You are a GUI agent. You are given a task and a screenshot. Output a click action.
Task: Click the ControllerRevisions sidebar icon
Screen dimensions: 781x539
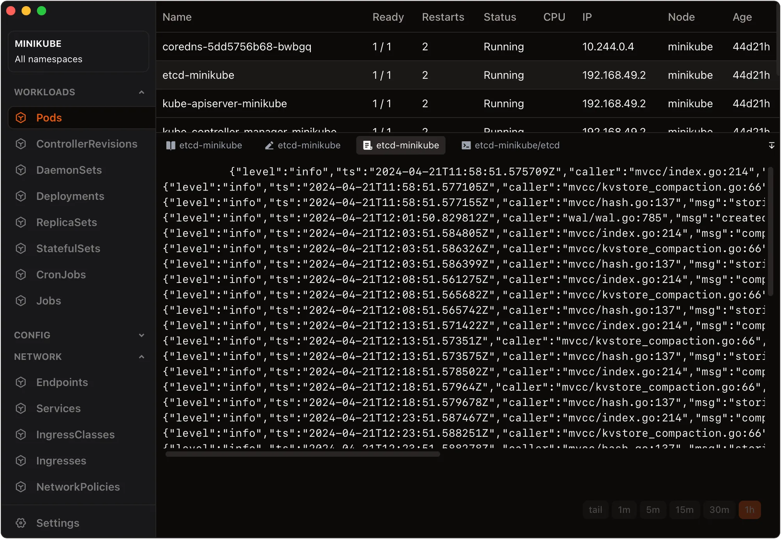pos(21,144)
